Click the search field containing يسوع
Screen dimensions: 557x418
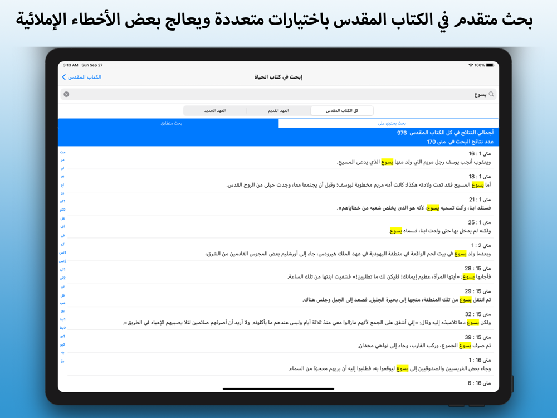(x=278, y=94)
